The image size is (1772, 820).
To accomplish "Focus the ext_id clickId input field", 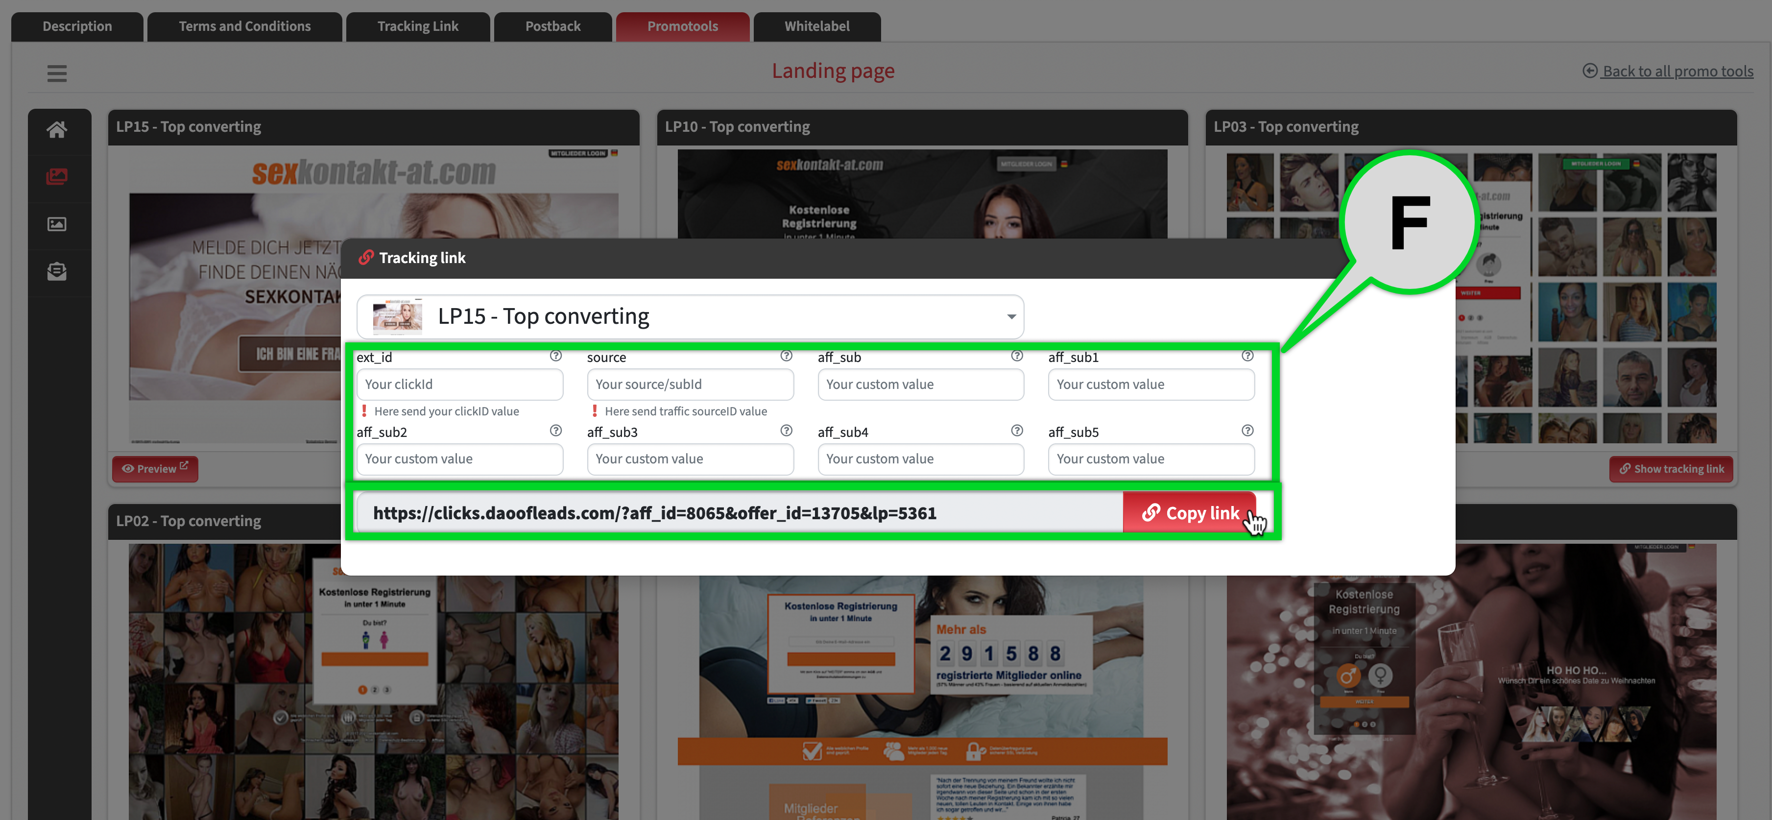I will click(x=459, y=385).
